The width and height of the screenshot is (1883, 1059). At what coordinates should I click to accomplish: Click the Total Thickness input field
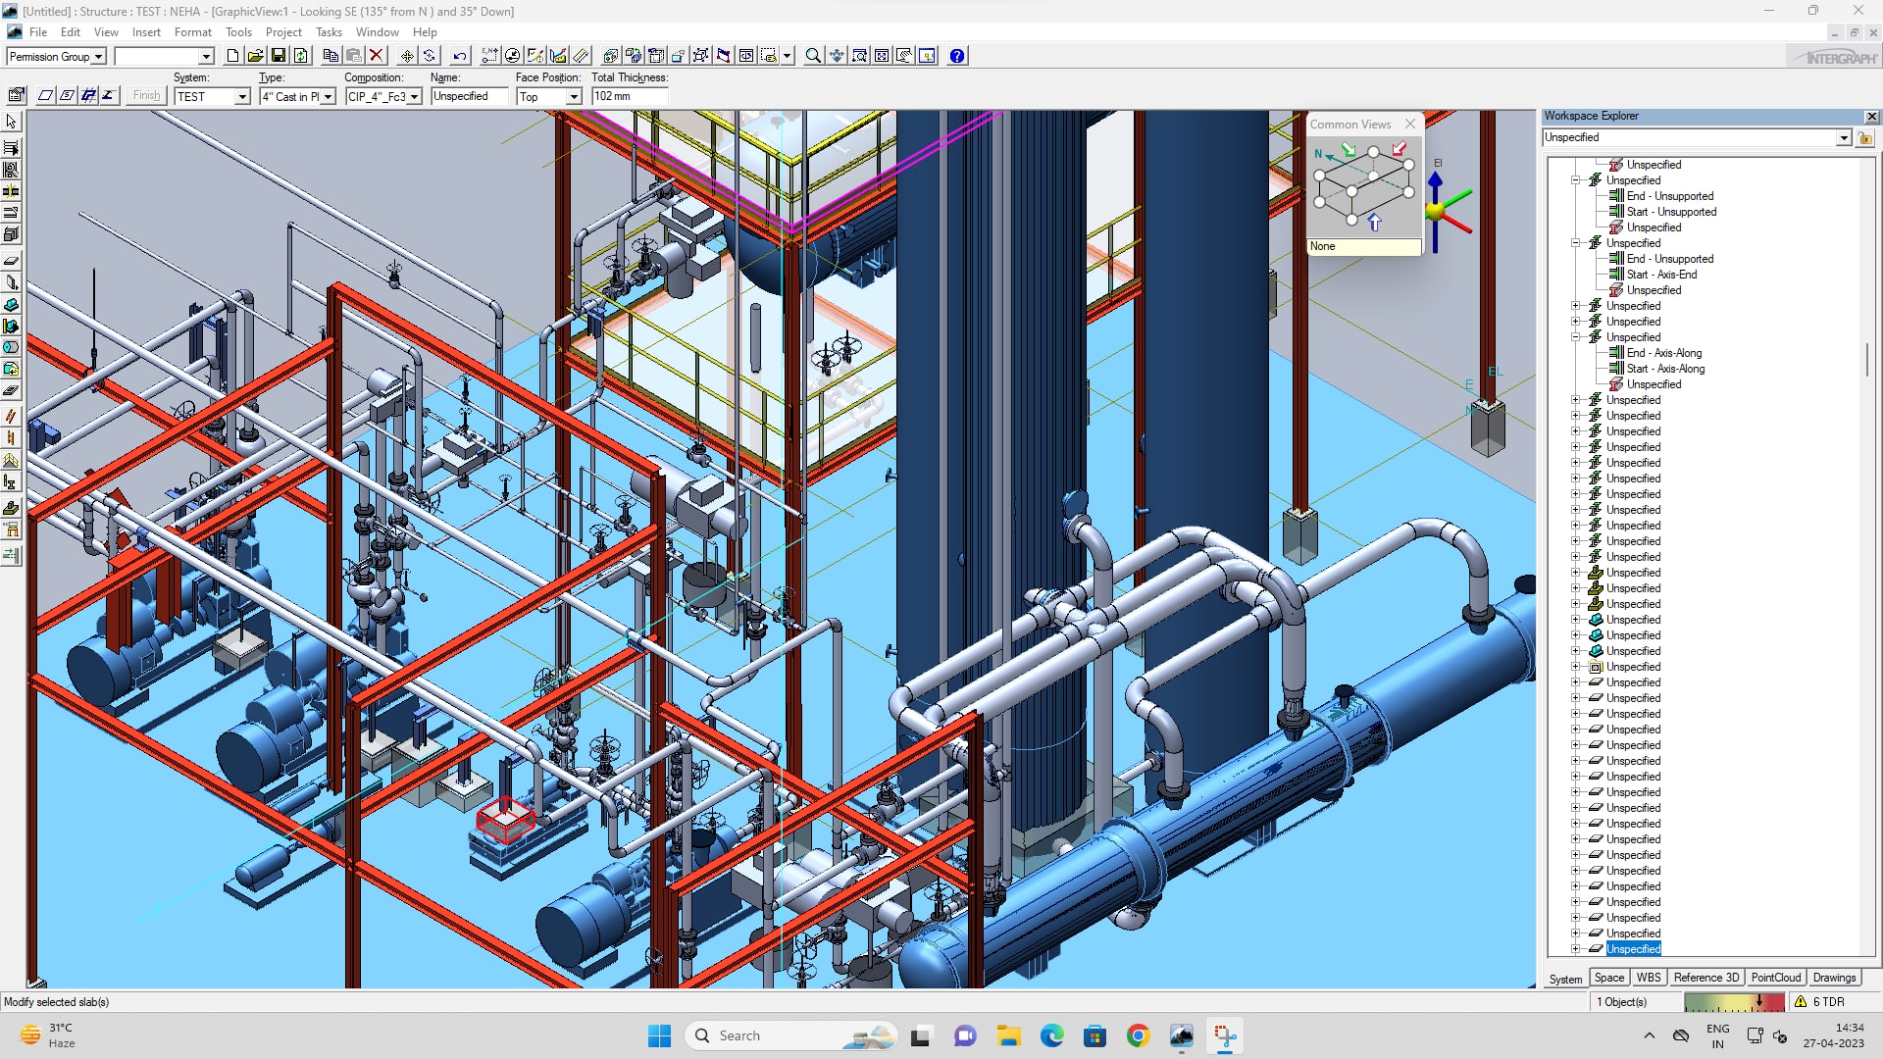[629, 96]
